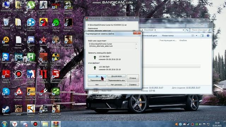
Task: Pick Нет для всех in dialog
Action: click(117, 85)
